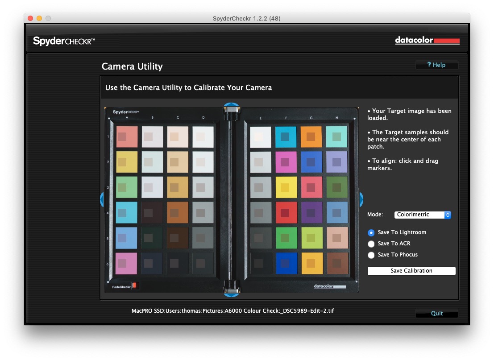
Task: Click the A6 pink-magenta patch
Action: [126, 263]
